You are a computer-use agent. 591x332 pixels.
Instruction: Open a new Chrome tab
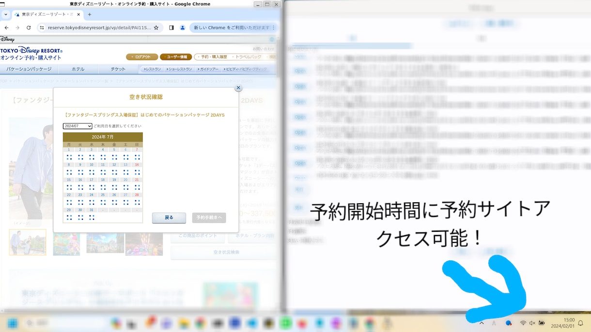tap(90, 15)
